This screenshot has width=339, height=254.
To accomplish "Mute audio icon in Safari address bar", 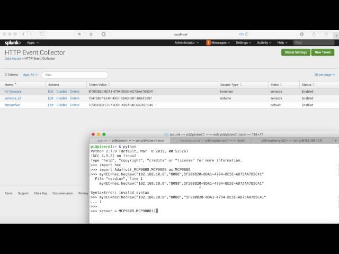I will coord(241,34).
